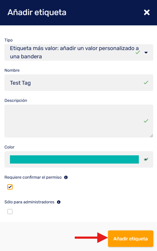Click the Añadir etiqueta dialog title
The image size is (157, 251).
click(x=37, y=12)
